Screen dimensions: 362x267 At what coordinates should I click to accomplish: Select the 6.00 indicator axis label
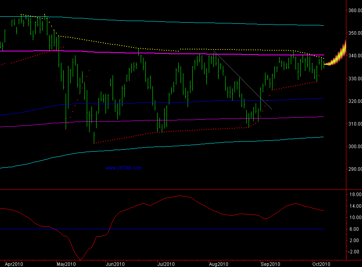[x=355, y=229]
